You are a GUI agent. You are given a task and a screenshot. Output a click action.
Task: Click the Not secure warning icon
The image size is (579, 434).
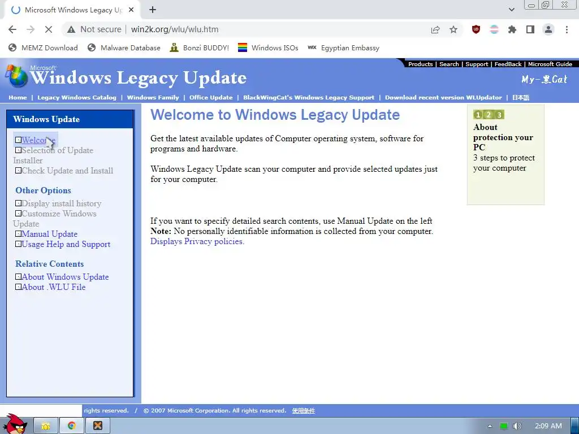click(x=71, y=29)
